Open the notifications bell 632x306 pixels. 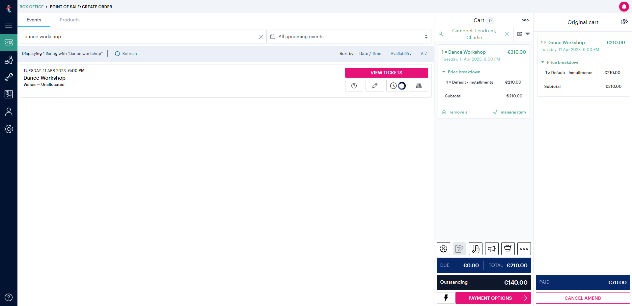(x=624, y=7)
